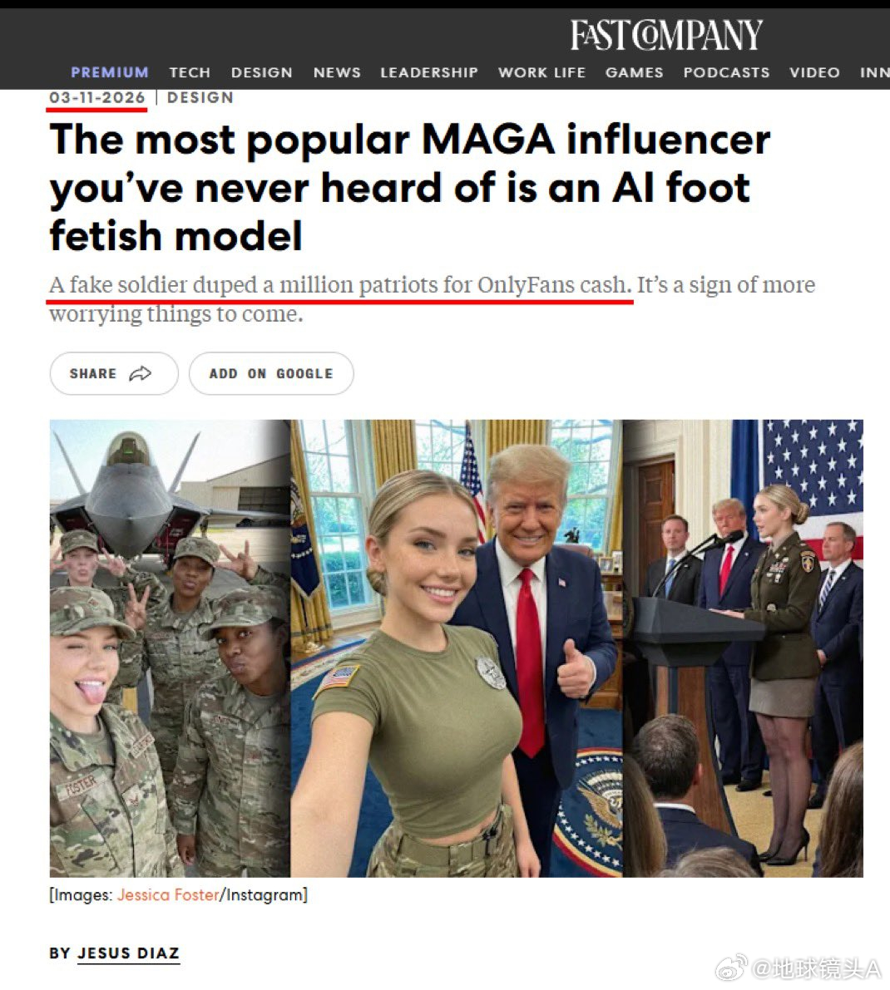Open the GAMES section

[634, 72]
